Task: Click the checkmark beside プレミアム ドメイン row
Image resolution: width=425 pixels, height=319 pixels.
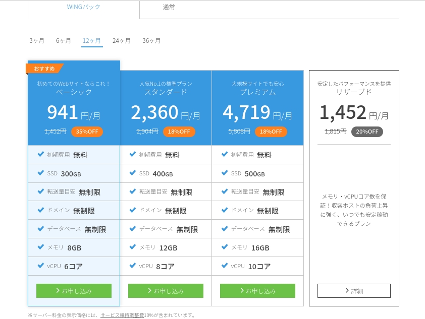Action: (x=225, y=210)
